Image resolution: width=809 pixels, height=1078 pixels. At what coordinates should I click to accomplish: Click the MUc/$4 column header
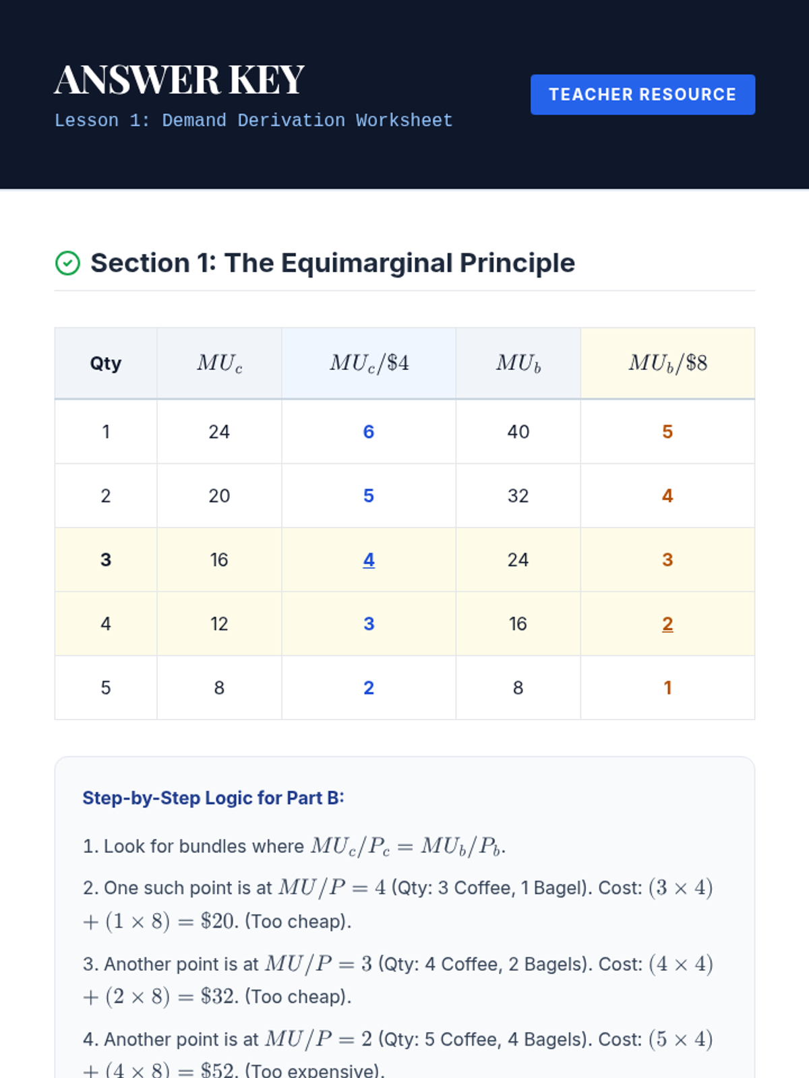click(369, 363)
